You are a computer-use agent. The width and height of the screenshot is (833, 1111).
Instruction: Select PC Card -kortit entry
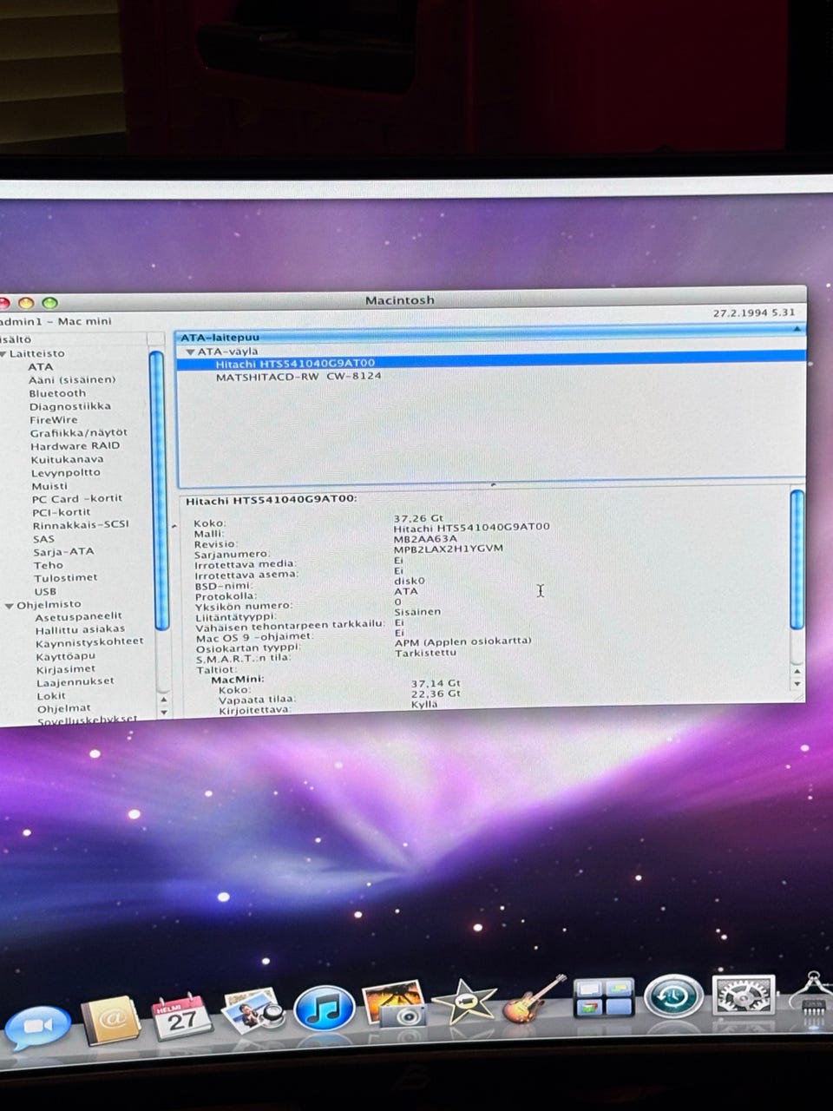click(x=77, y=499)
